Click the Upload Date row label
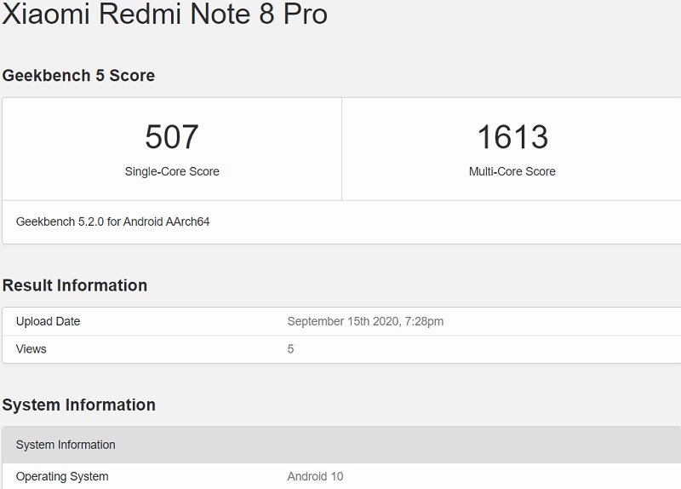 pos(49,321)
